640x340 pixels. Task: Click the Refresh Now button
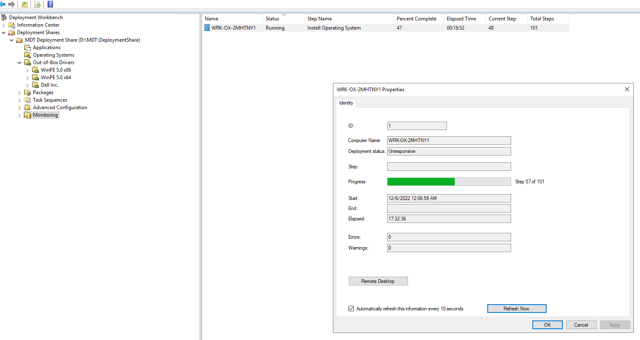tap(517, 308)
